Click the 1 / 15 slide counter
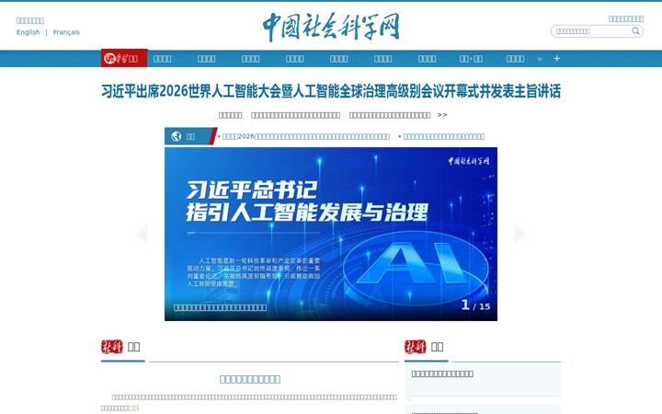 [x=476, y=305]
